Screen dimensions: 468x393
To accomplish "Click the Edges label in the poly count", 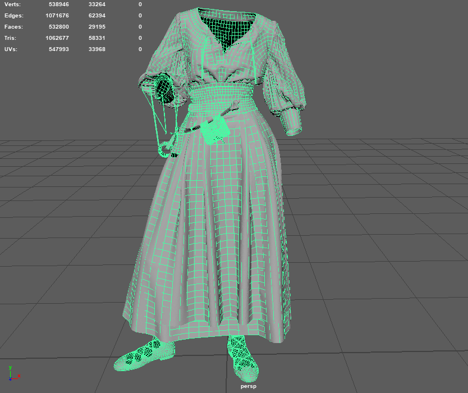I will point(14,16).
